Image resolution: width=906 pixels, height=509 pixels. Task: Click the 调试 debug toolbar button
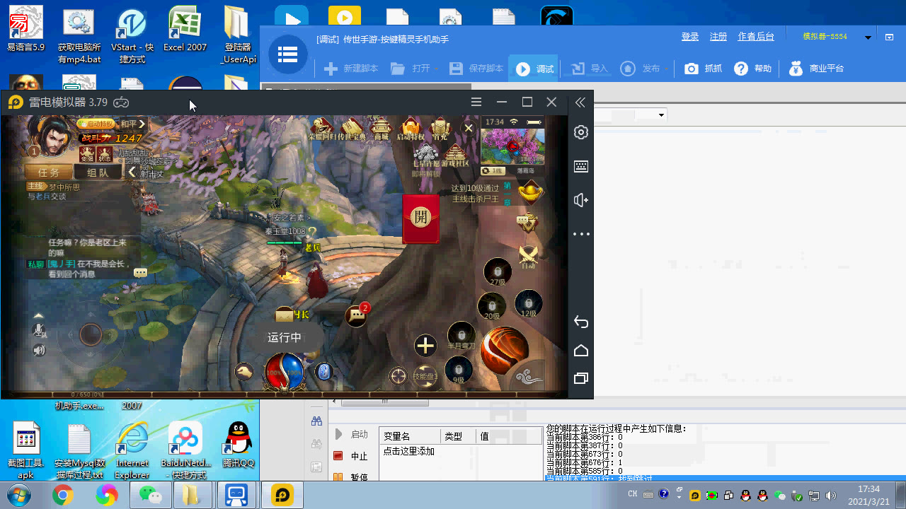(x=534, y=69)
